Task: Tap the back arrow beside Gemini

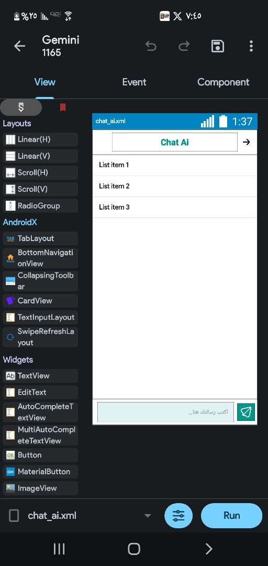Action: tap(19, 46)
